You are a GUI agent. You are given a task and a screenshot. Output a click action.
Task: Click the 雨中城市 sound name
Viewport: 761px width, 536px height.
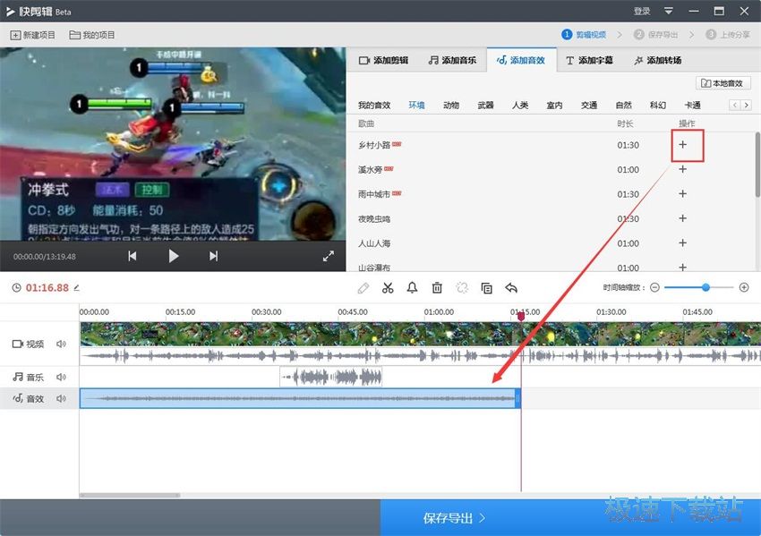[373, 194]
